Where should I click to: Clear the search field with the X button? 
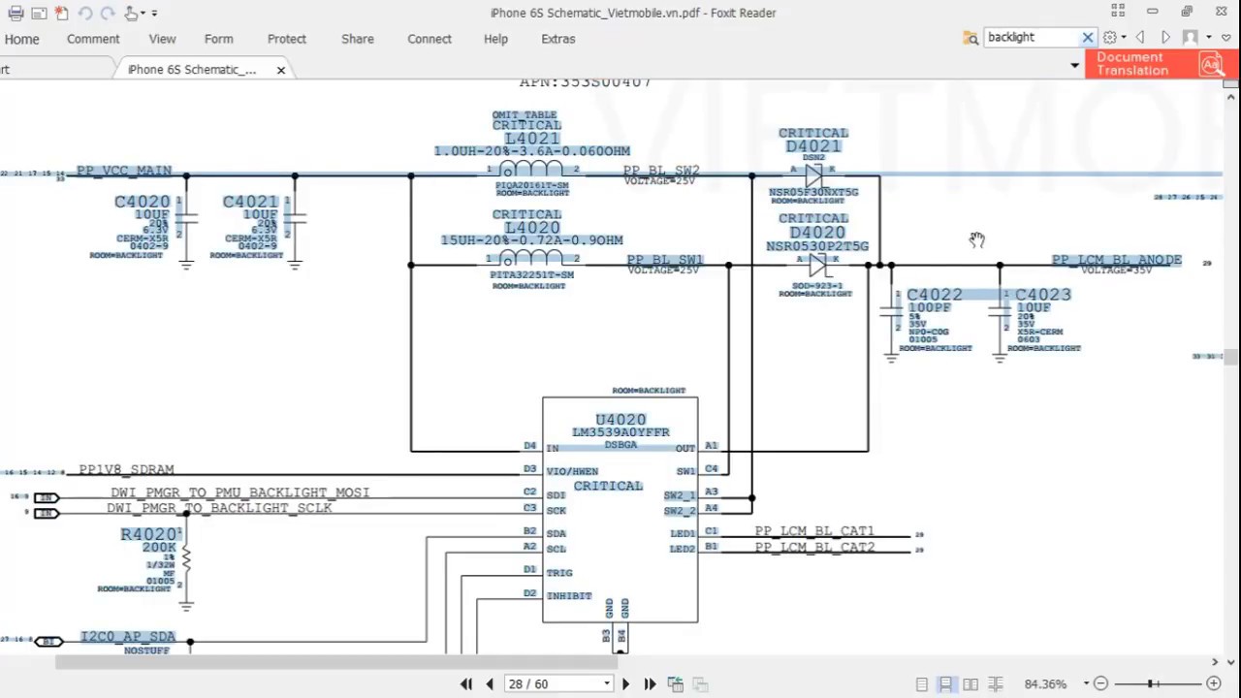coord(1088,38)
